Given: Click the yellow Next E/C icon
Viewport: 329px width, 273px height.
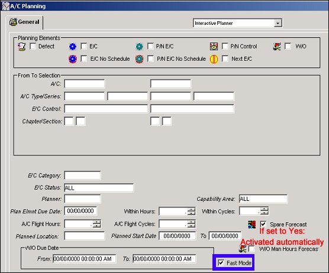Looking at the screenshot, I should click(x=214, y=59).
